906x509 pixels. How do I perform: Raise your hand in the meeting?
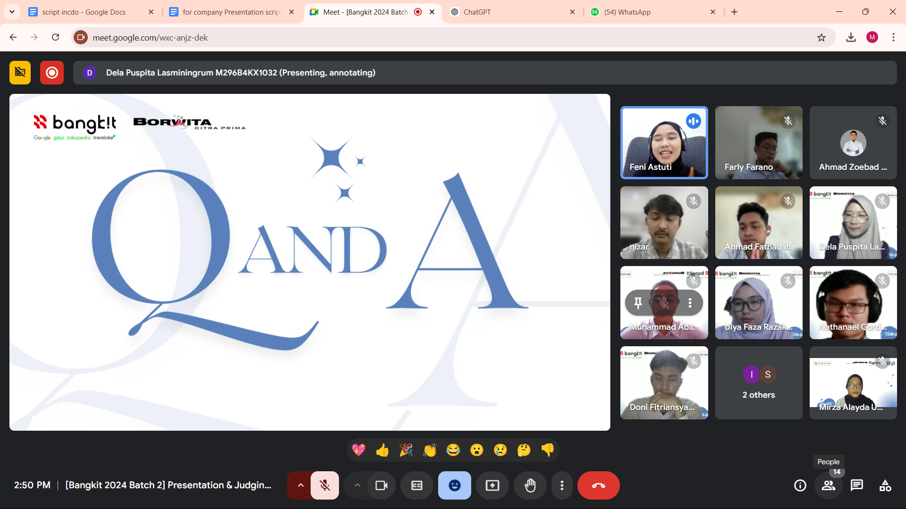pyautogui.click(x=530, y=485)
